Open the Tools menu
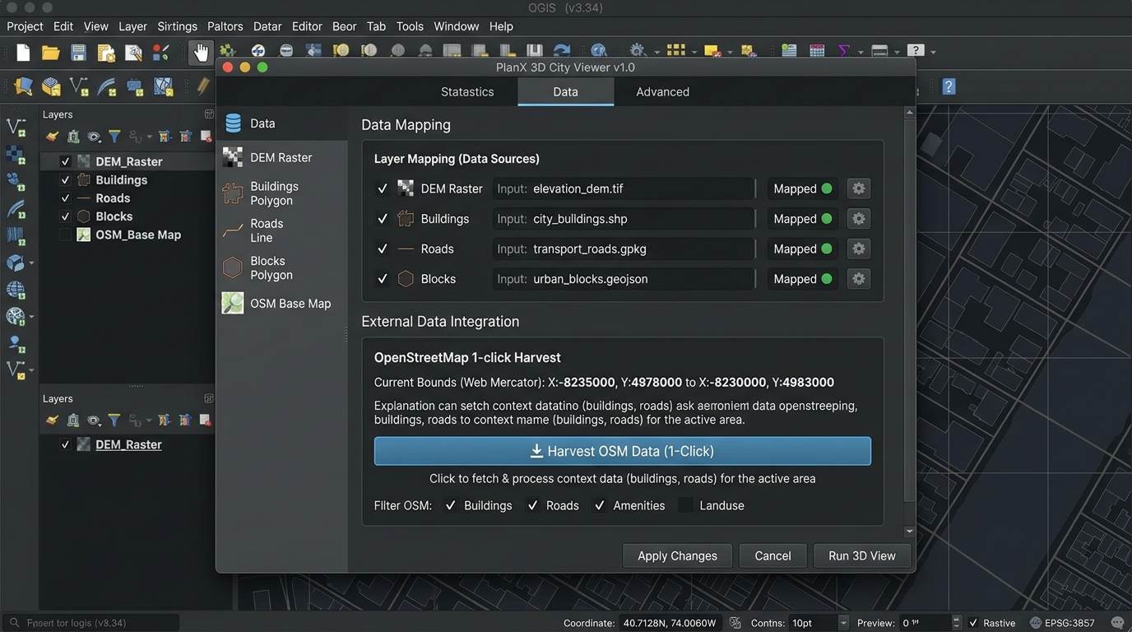 [x=410, y=26]
